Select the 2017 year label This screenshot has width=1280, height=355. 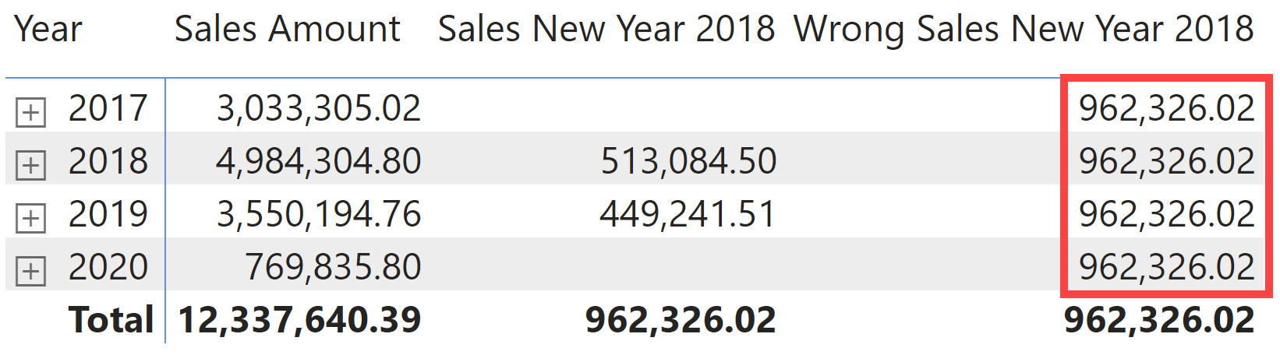(108, 108)
